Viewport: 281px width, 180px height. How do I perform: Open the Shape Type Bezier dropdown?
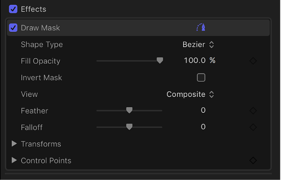198,44
